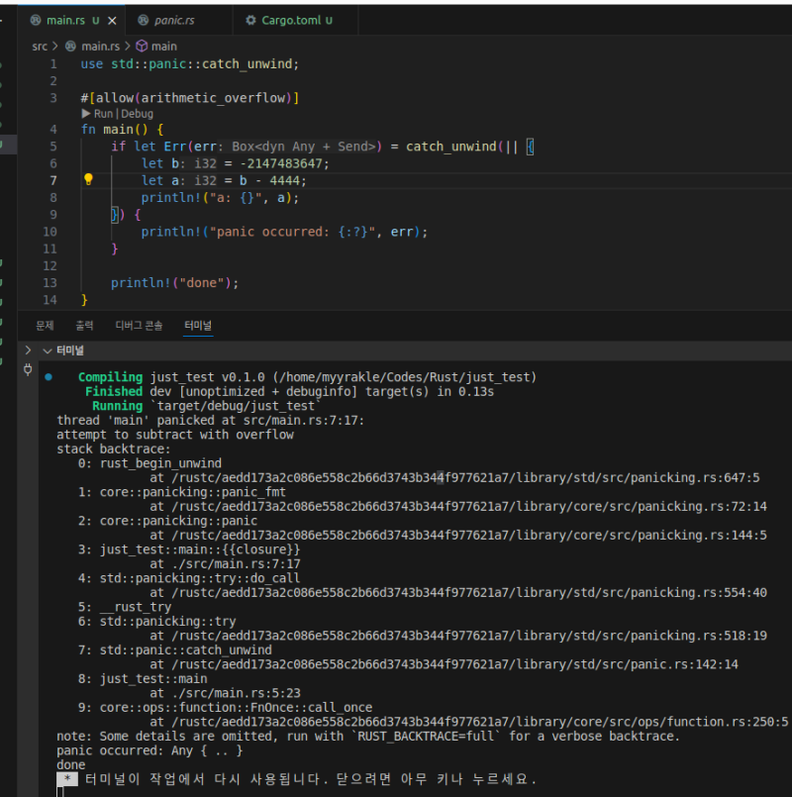Viewport: 792px width, 797px height.
Task: Switch to the 문제 panel tab
Action: (45, 325)
